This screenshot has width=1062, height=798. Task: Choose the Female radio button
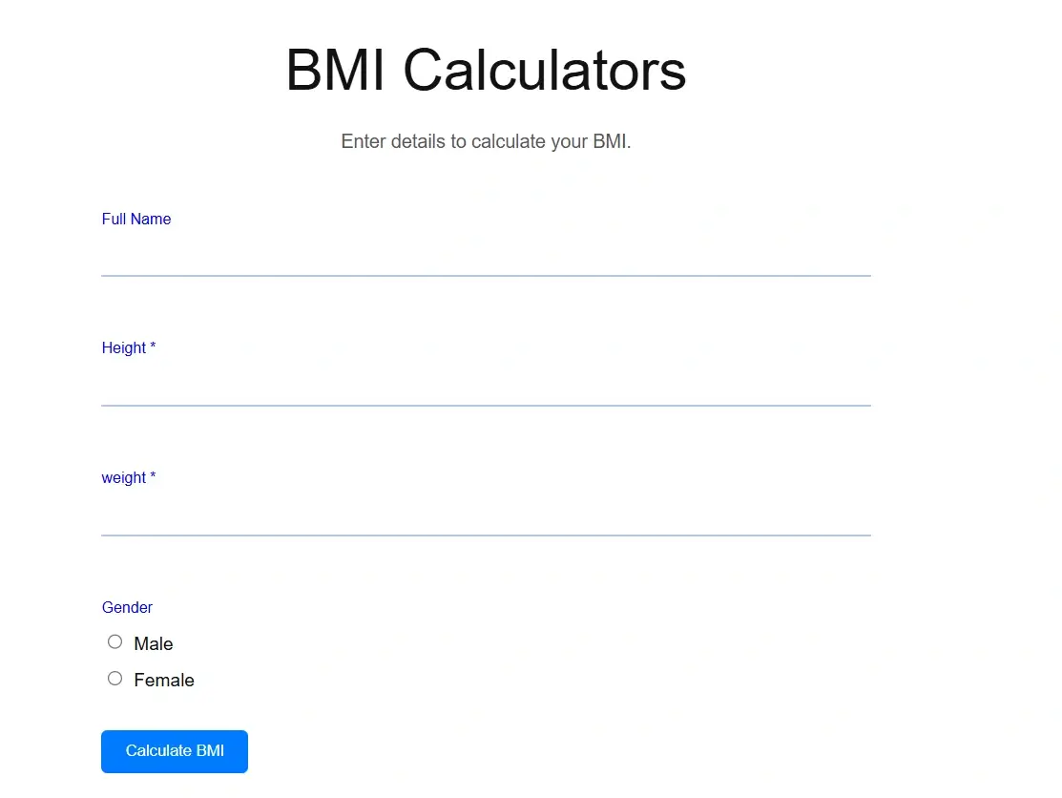click(x=115, y=679)
